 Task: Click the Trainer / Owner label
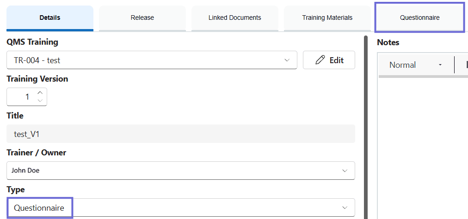[x=37, y=153]
